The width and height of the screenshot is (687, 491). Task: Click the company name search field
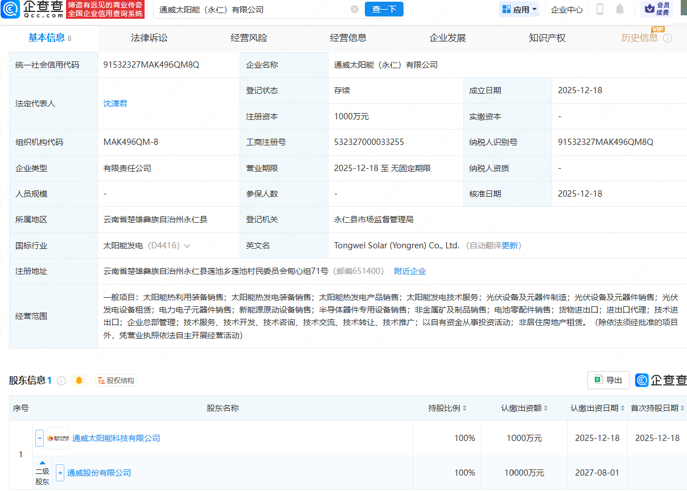pyautogui.click(x=250, y=9)
